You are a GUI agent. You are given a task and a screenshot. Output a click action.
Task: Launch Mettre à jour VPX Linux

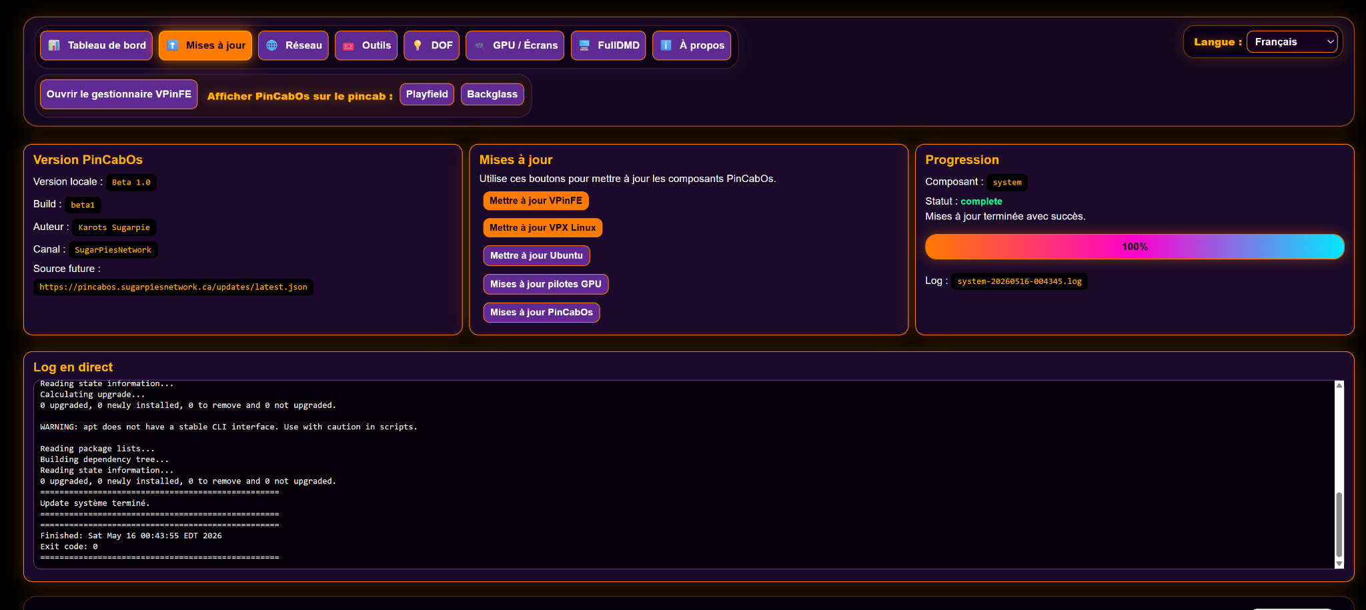tap(543, 227)
